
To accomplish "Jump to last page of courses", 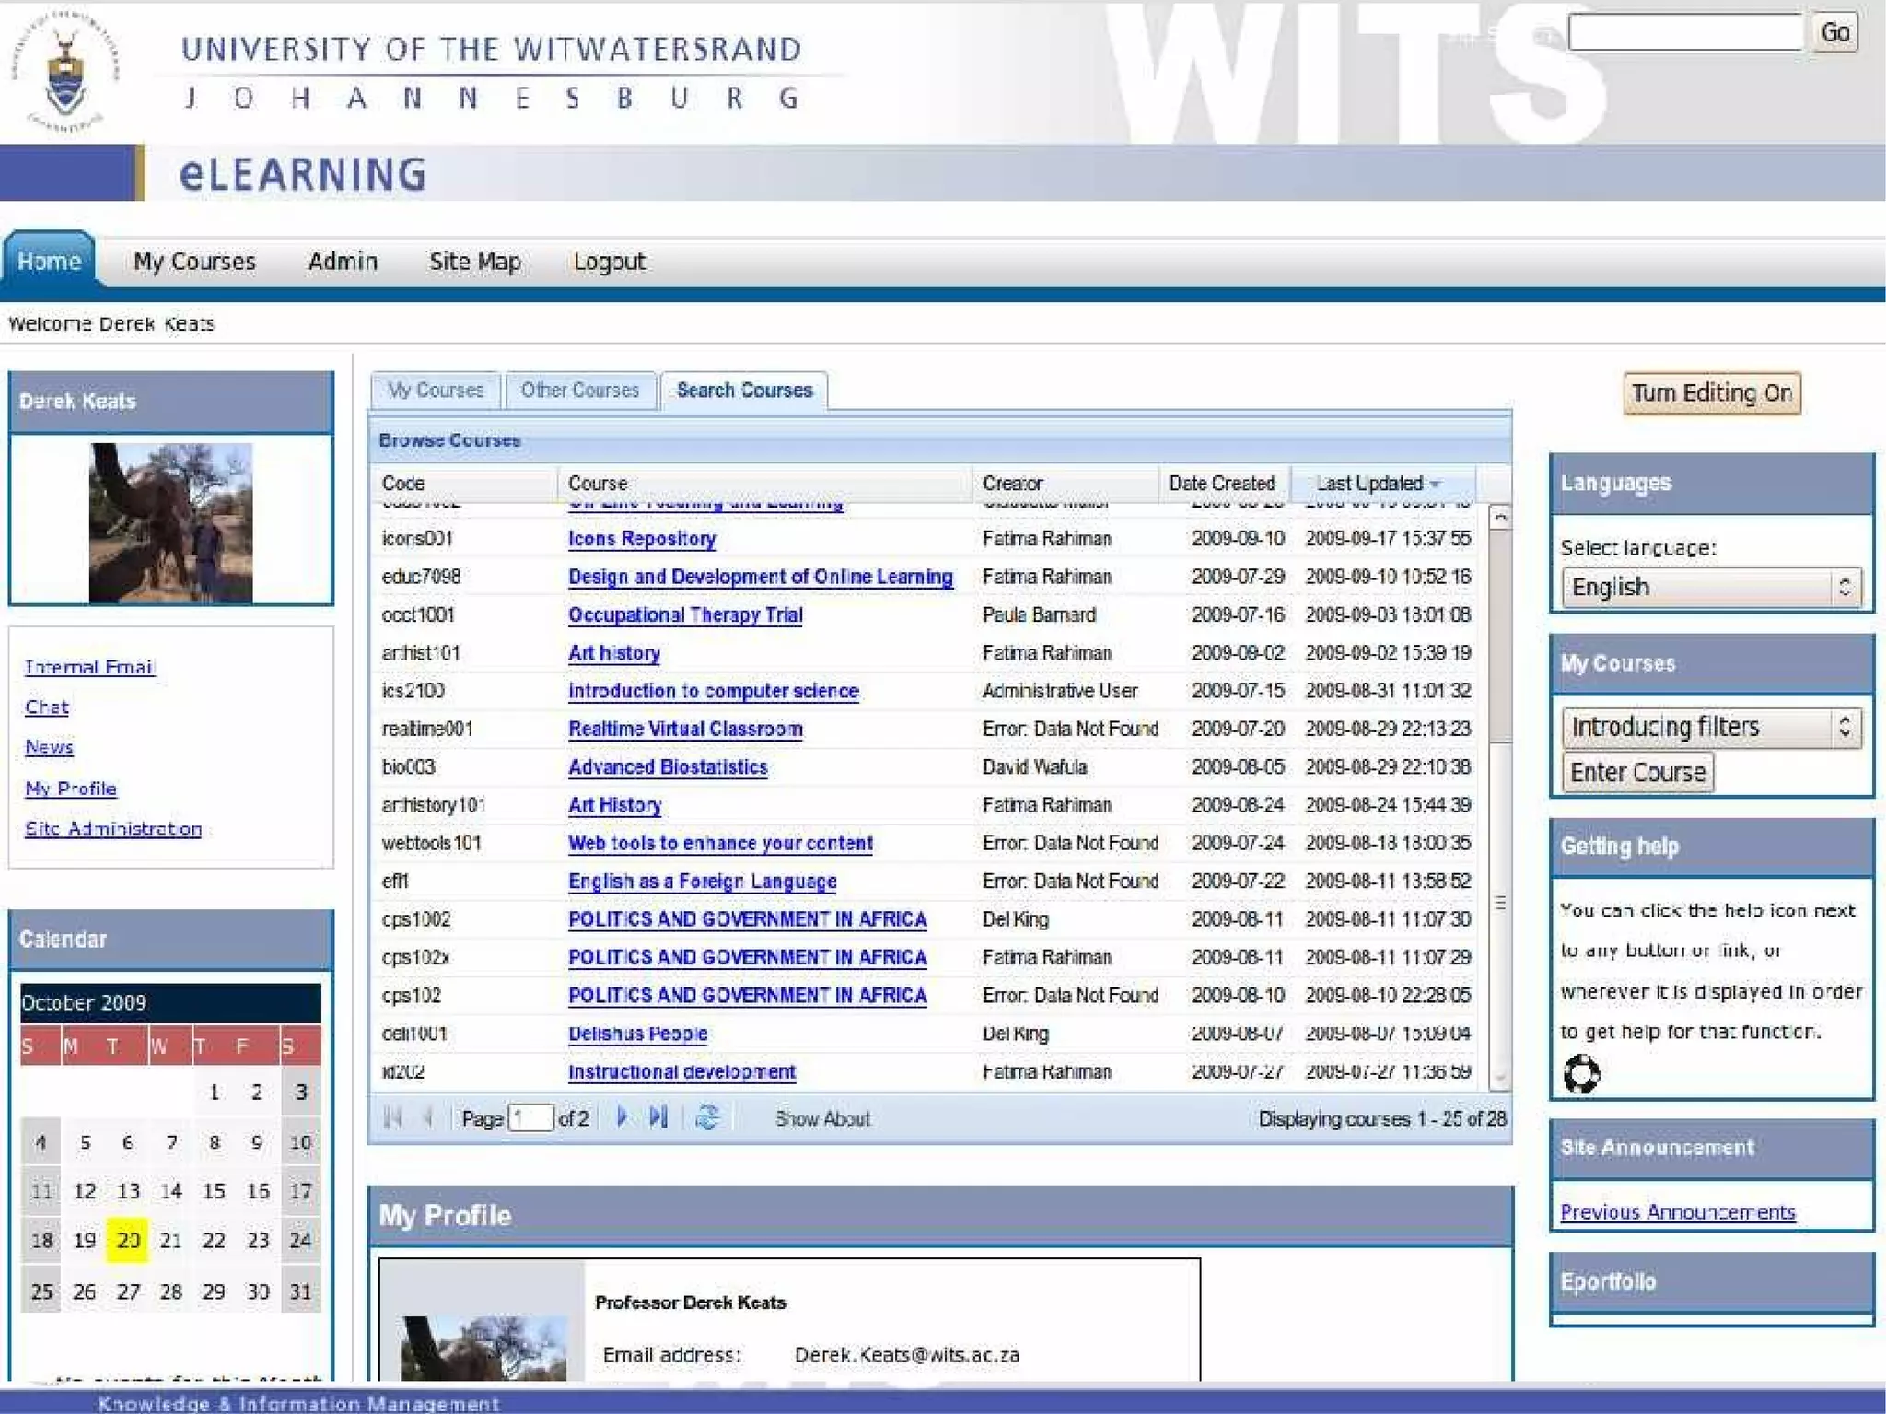I will point(658,1117).
